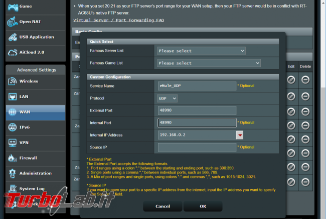Click the Advanced Settings sidebar heading

point(37,70)
